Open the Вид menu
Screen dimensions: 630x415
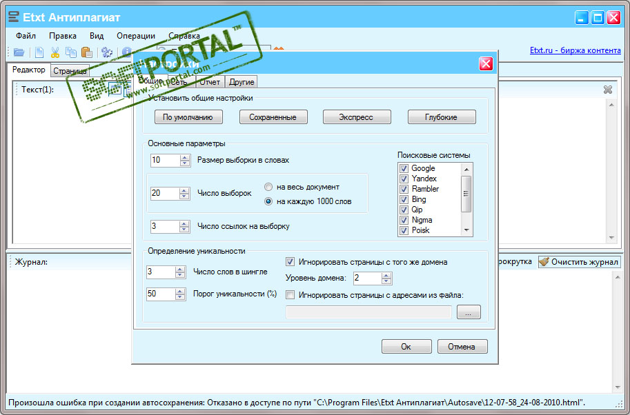pyautogui.click(x=97, y=36)
